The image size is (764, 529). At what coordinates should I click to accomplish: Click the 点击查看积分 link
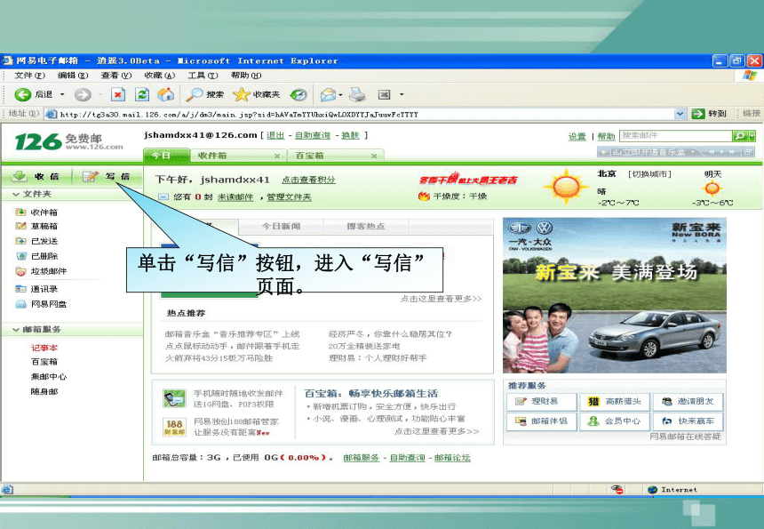308,180
